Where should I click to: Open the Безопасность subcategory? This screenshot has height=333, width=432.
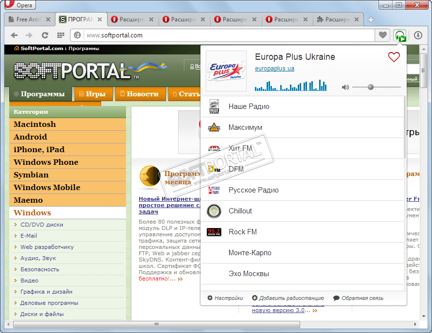40,269
